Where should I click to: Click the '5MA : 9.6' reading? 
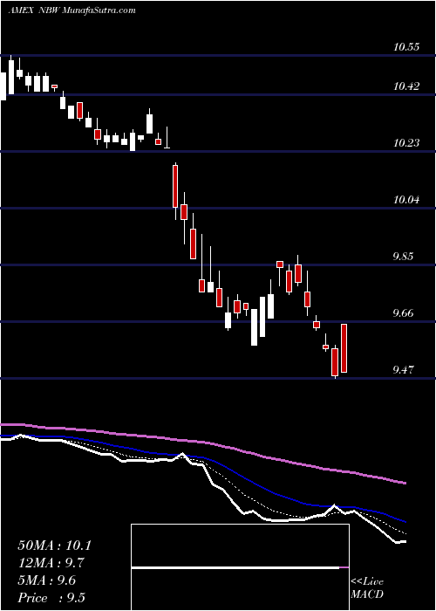tap(47, 580)
